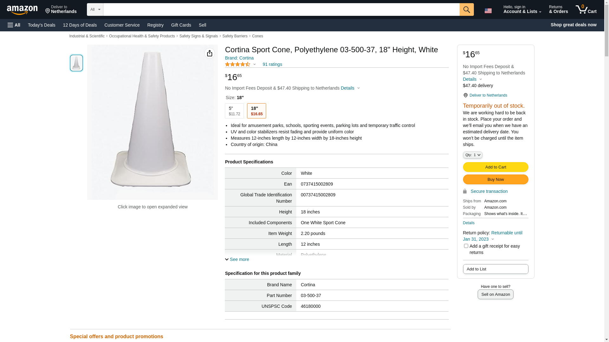This screenshot has height=342, width=609.
Task: Open the cart icon
Action: (x=586, y=9)
